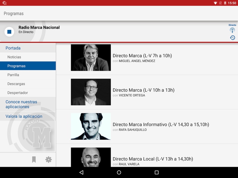Open the Parrilla schedule menu item
The height and width of the screenshot is (178, 238).
tap(28, 75)
